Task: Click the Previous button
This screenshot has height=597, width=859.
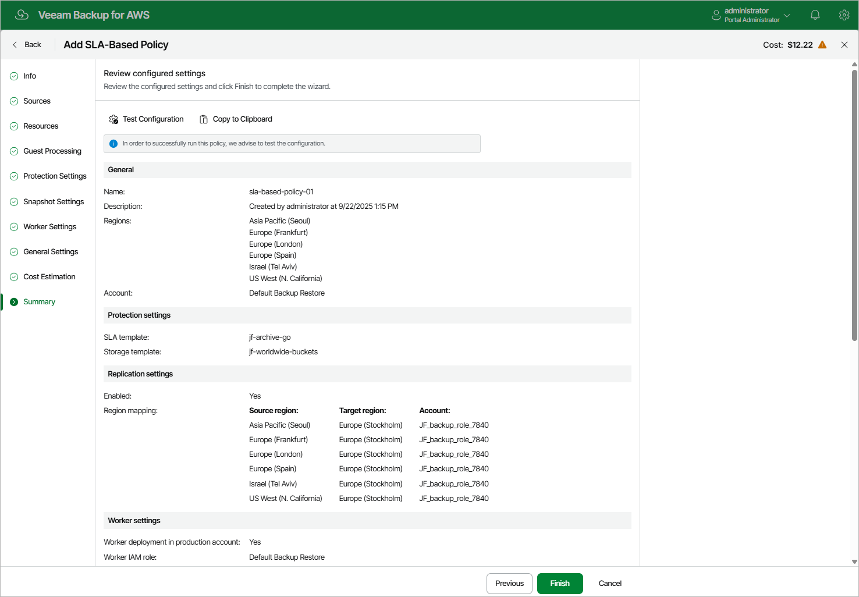Action: [509, 584]
